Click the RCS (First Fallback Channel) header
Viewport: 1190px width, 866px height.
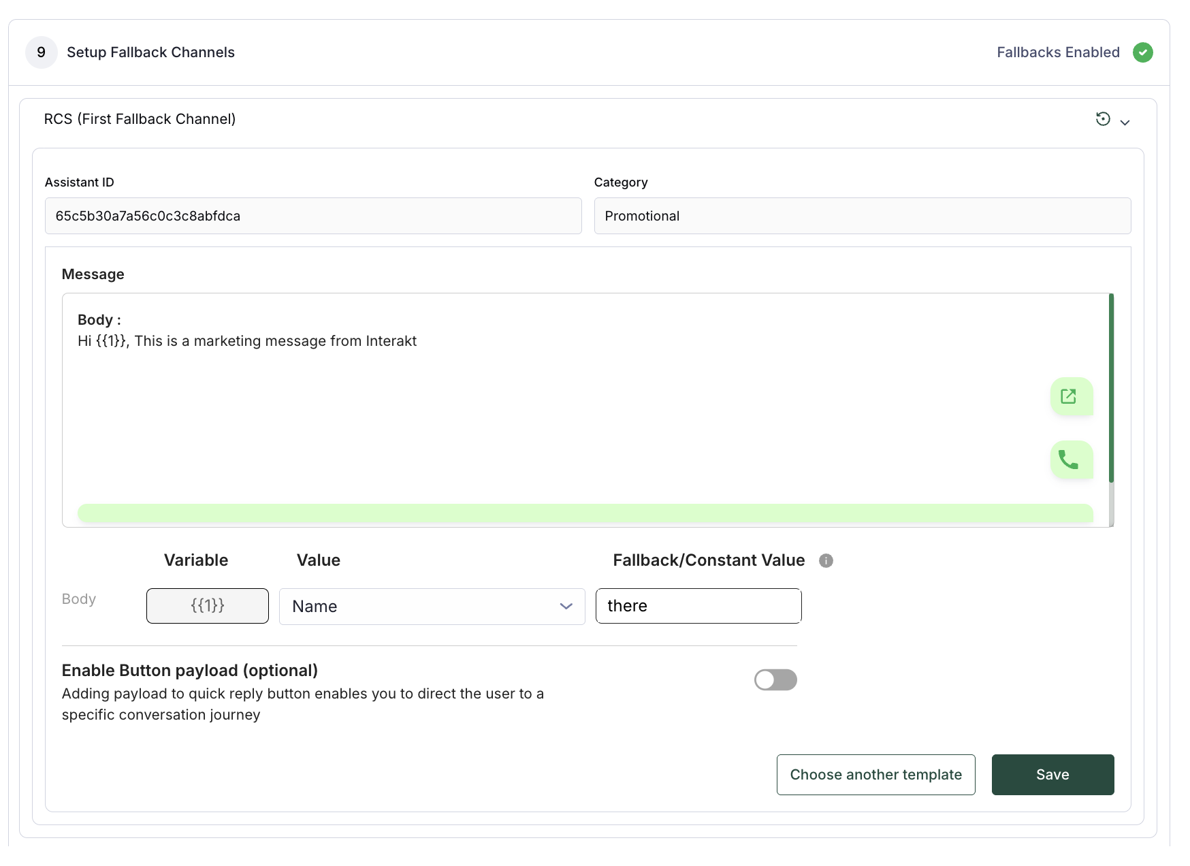point(140,119)
